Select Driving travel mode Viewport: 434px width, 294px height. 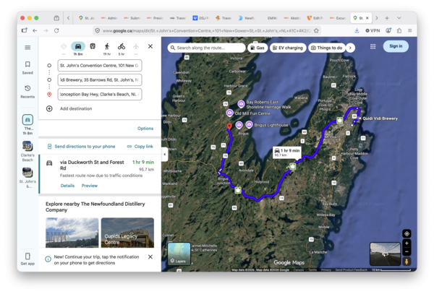tap(78, 46)
